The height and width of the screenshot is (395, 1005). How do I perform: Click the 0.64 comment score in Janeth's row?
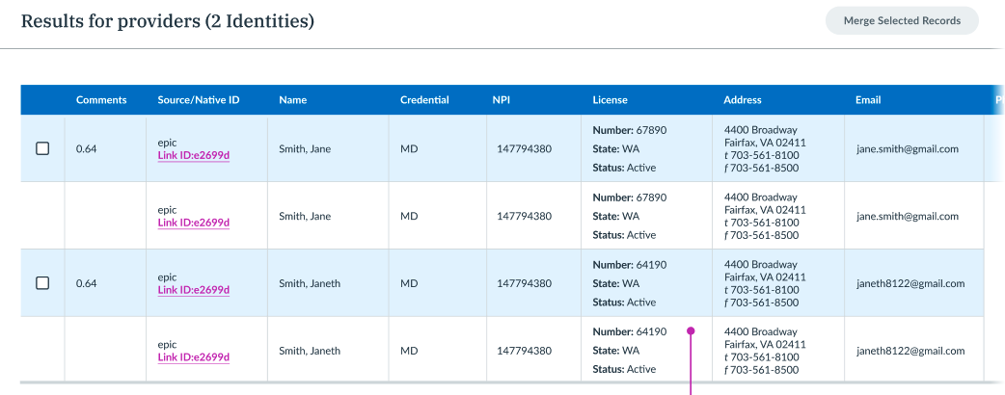(x=87, y=283)
